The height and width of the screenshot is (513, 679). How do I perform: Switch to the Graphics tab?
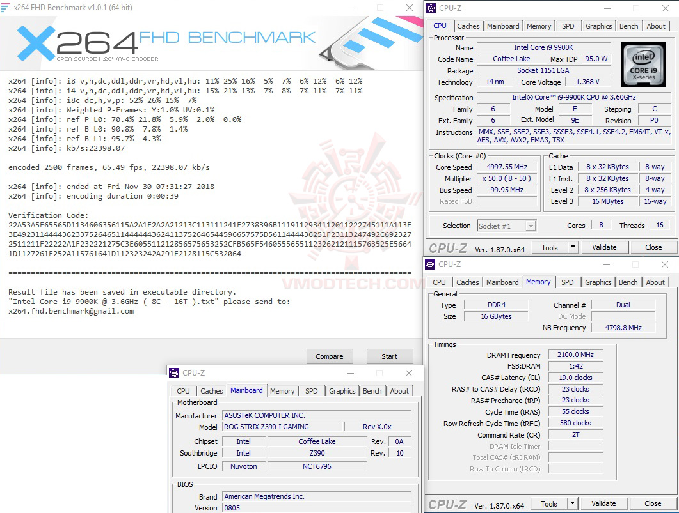pos(598,26)
